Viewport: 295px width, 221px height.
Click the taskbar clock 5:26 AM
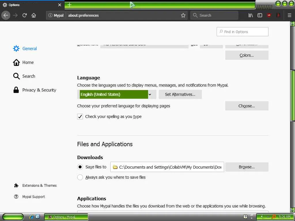tap(284, 217)
